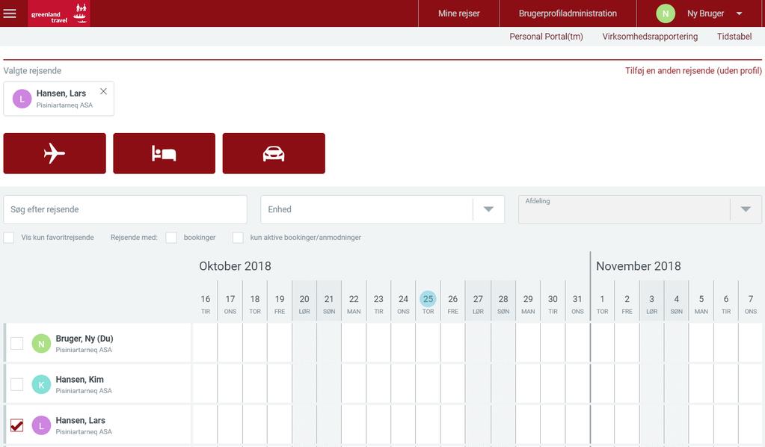Image resolution: width=765 pixels, height=447 pixels.
Task: Open hotel booking with the bed icon
Action: (164, 153)
